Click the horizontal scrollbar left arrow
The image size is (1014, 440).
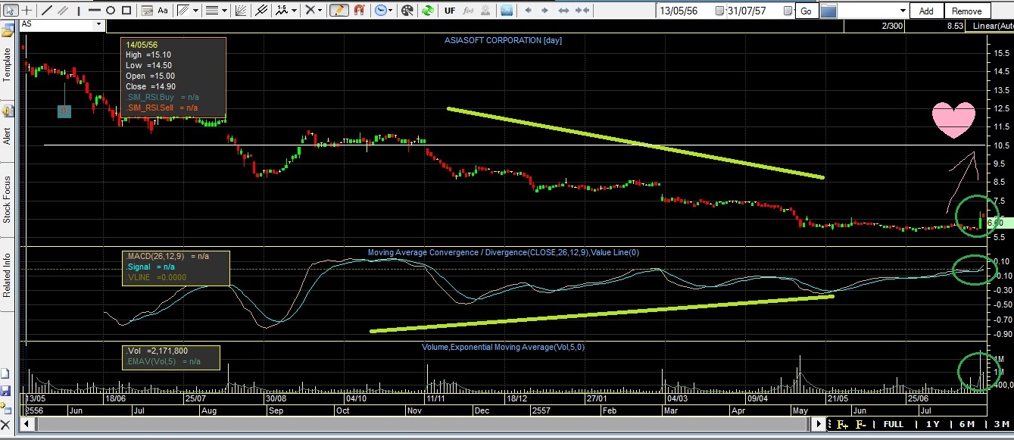click(27, 424)
